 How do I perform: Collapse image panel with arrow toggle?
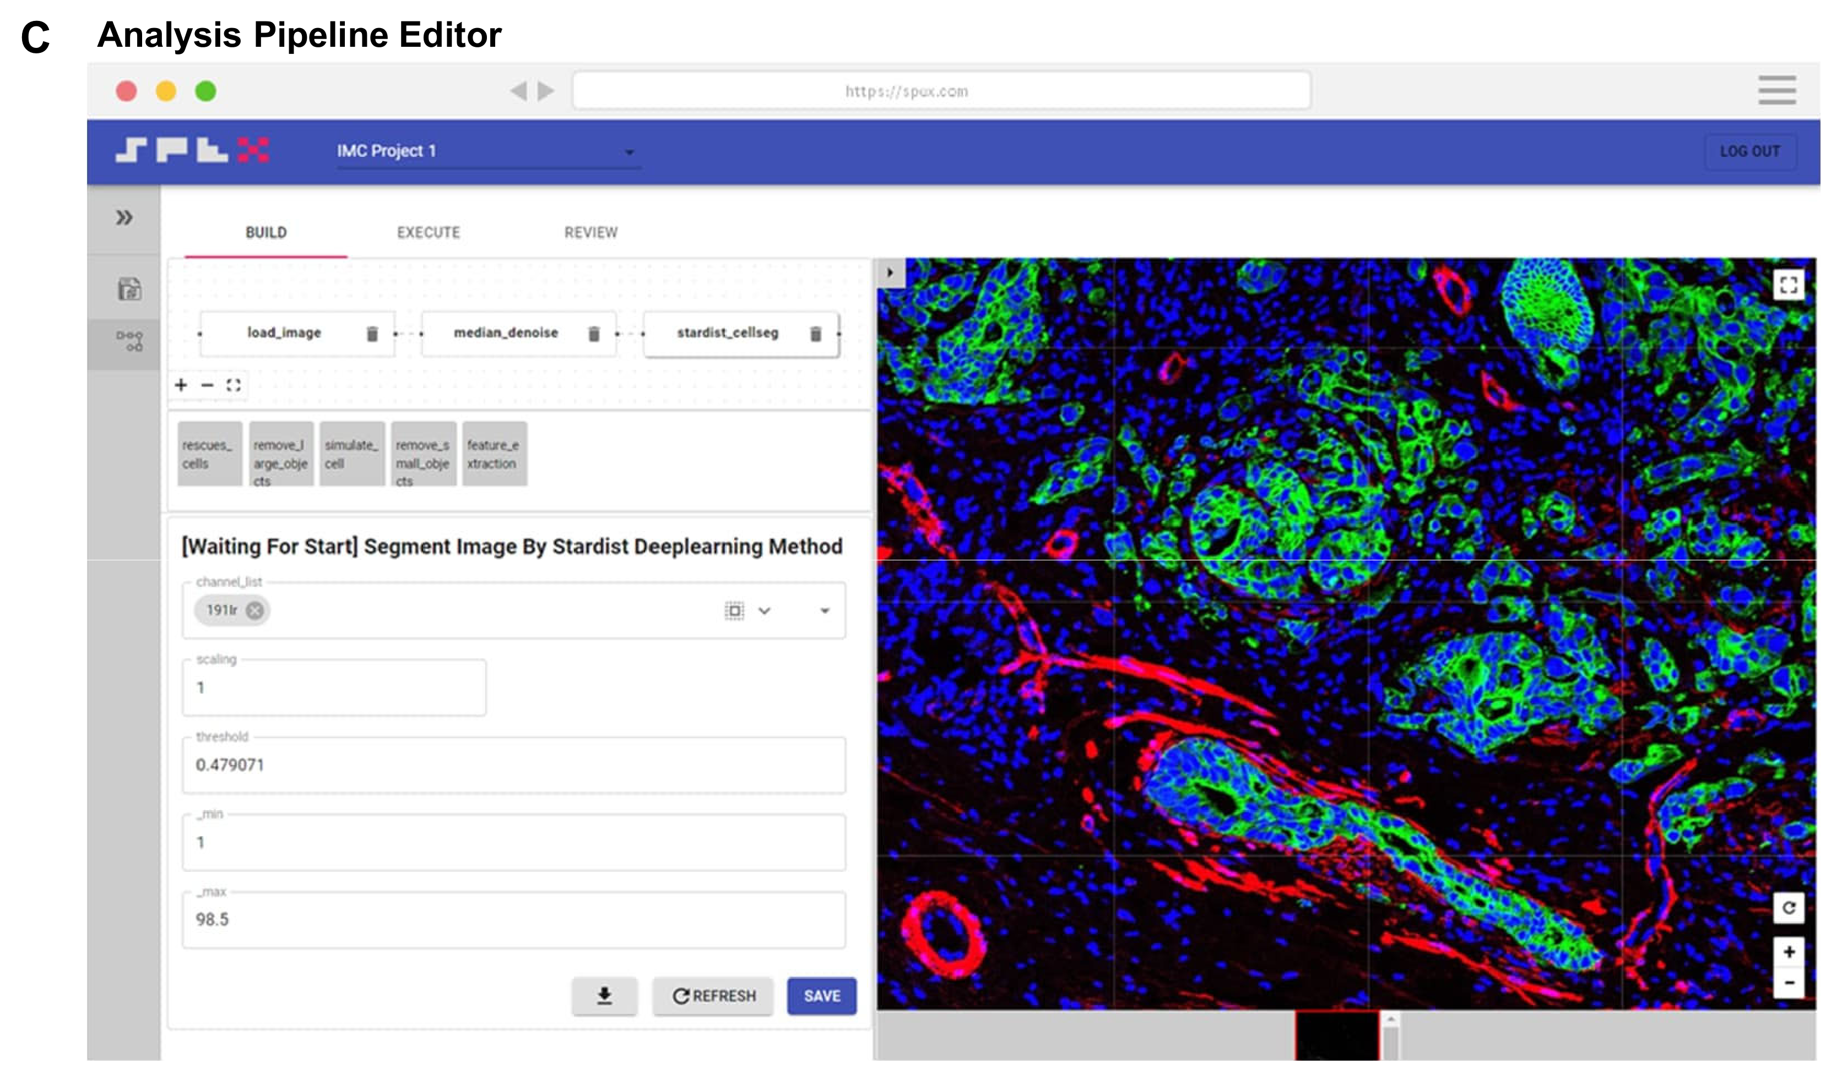(x=890, y=272)
